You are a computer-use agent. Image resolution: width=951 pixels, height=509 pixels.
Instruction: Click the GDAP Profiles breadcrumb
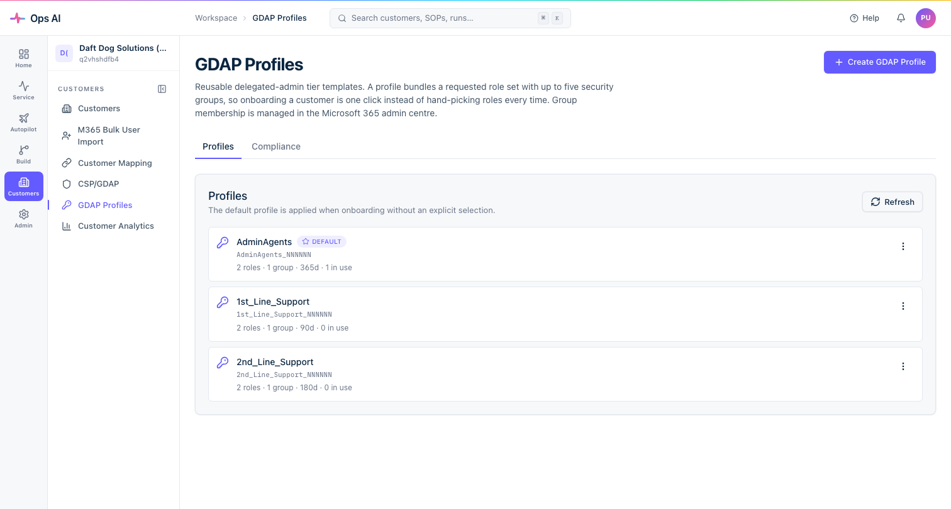(280, 18)
